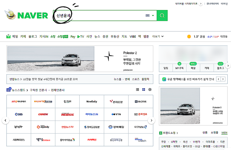Click the arrow beside 네이버를 시작페이지로

coord(201,4)
